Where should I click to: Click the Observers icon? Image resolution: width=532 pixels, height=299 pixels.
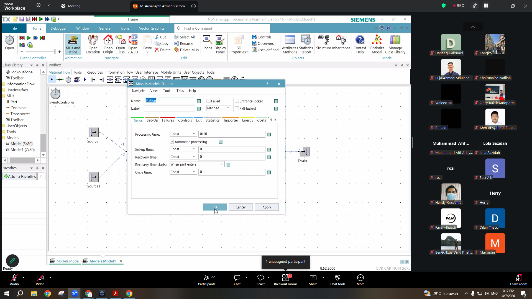(254, 43)
